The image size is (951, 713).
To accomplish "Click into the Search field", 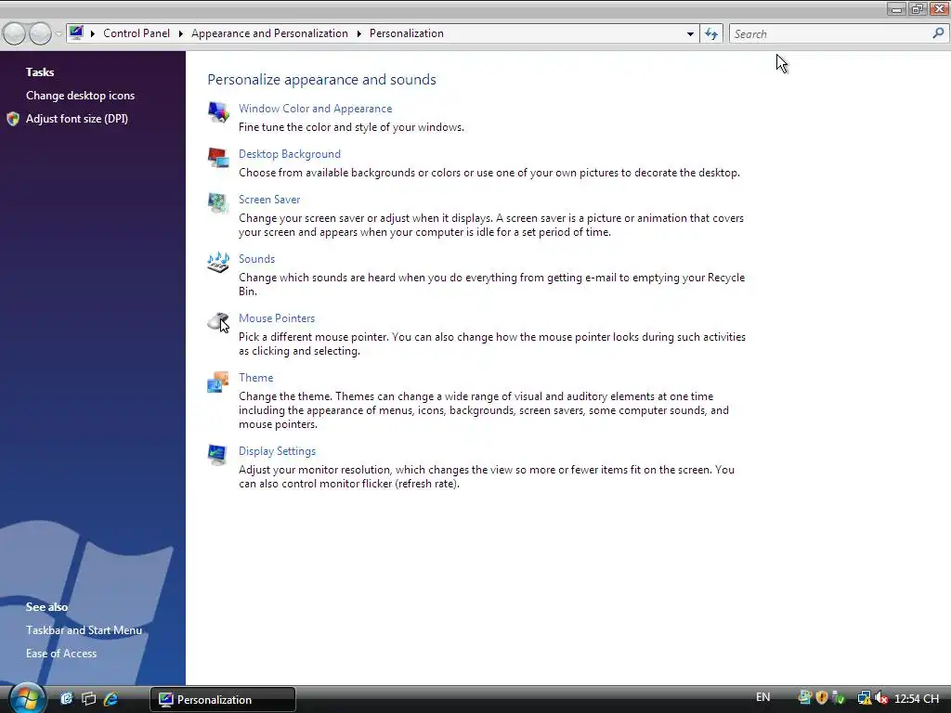I will pos(829,34).
